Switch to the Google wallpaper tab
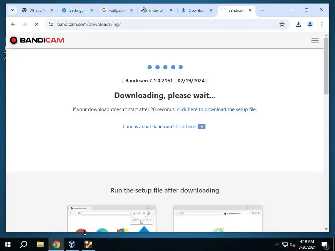The height and width of the screenshot is (251, 335). [x=117, y=10]
